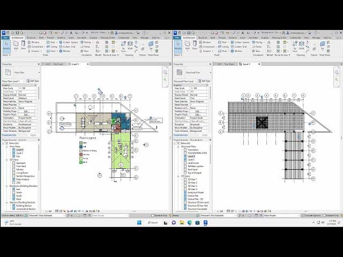Collapse Structural Plans node in right browser
The width and height of the screenshot is (343, 257).
point(178,146)
